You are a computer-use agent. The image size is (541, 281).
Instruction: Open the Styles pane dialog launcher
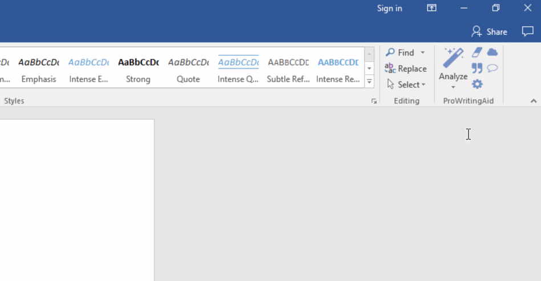coord(374,101)
